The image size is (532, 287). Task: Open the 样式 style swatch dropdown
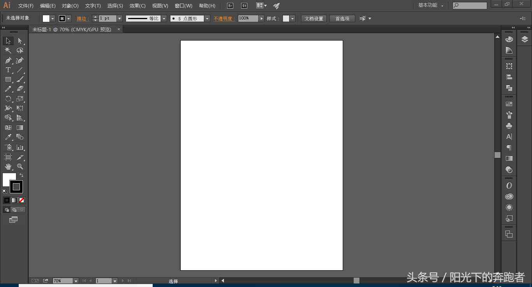point(292,19)
